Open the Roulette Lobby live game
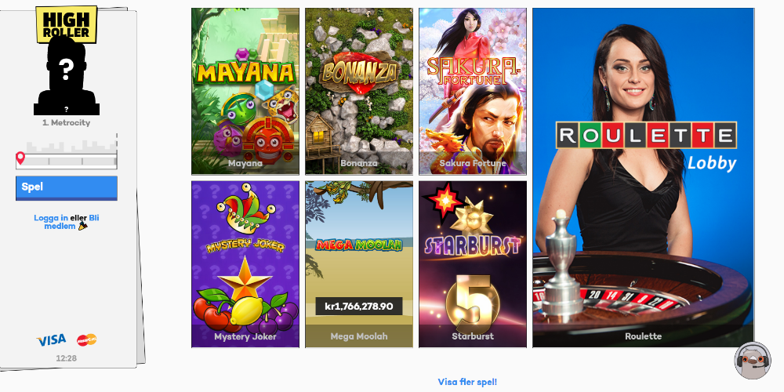Image resolution: width=784 pixels, height=392 pixels. click(x=643, y=177)
